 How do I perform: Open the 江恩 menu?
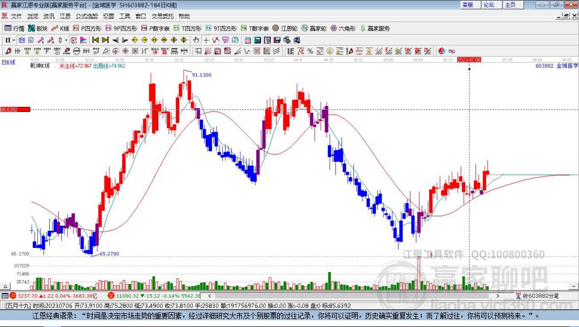[65, 16]
